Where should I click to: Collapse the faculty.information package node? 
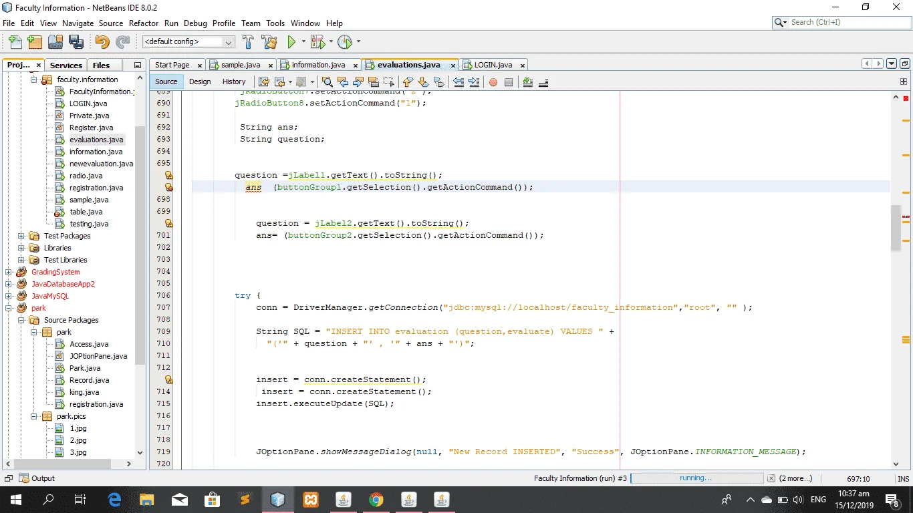click(33, 79)
